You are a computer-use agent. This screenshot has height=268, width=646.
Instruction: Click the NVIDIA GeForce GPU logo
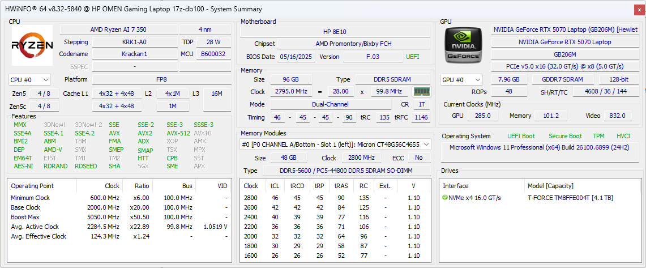(x=463, y=46)
